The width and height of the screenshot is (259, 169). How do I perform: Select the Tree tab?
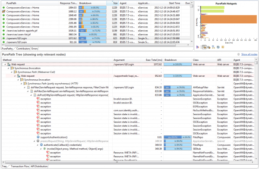coord(4,166)
